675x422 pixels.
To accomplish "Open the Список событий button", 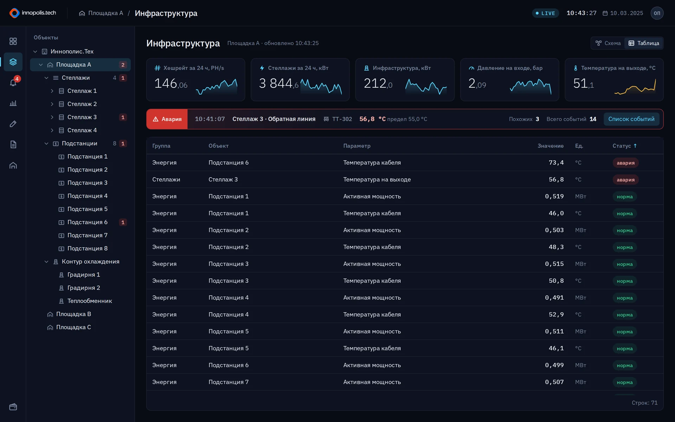I will [631, 119].
